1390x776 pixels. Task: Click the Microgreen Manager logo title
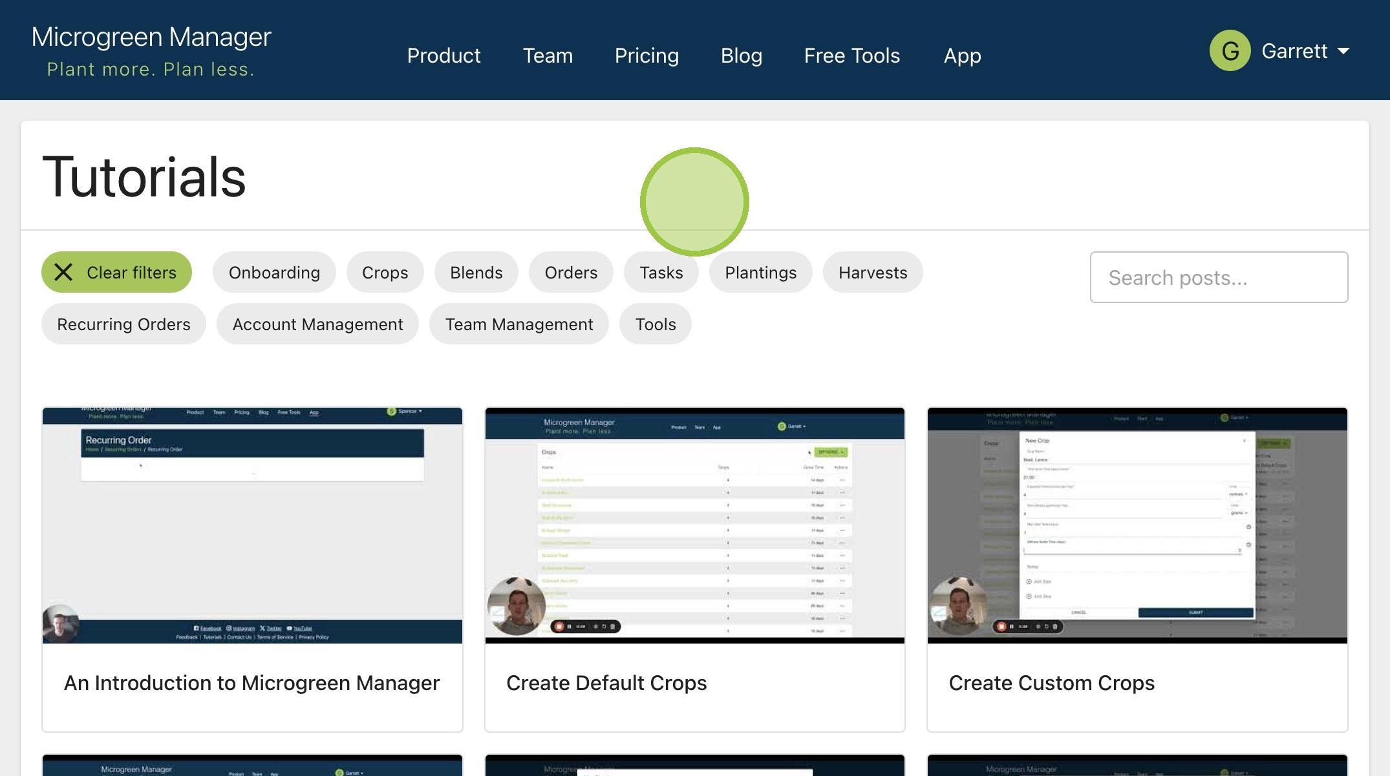151,37
